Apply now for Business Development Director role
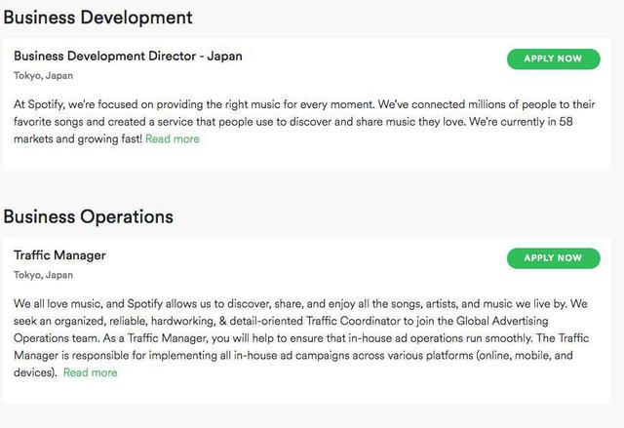Image resolution: width=624 pixels, height=428 pixels. click(553, 58)
